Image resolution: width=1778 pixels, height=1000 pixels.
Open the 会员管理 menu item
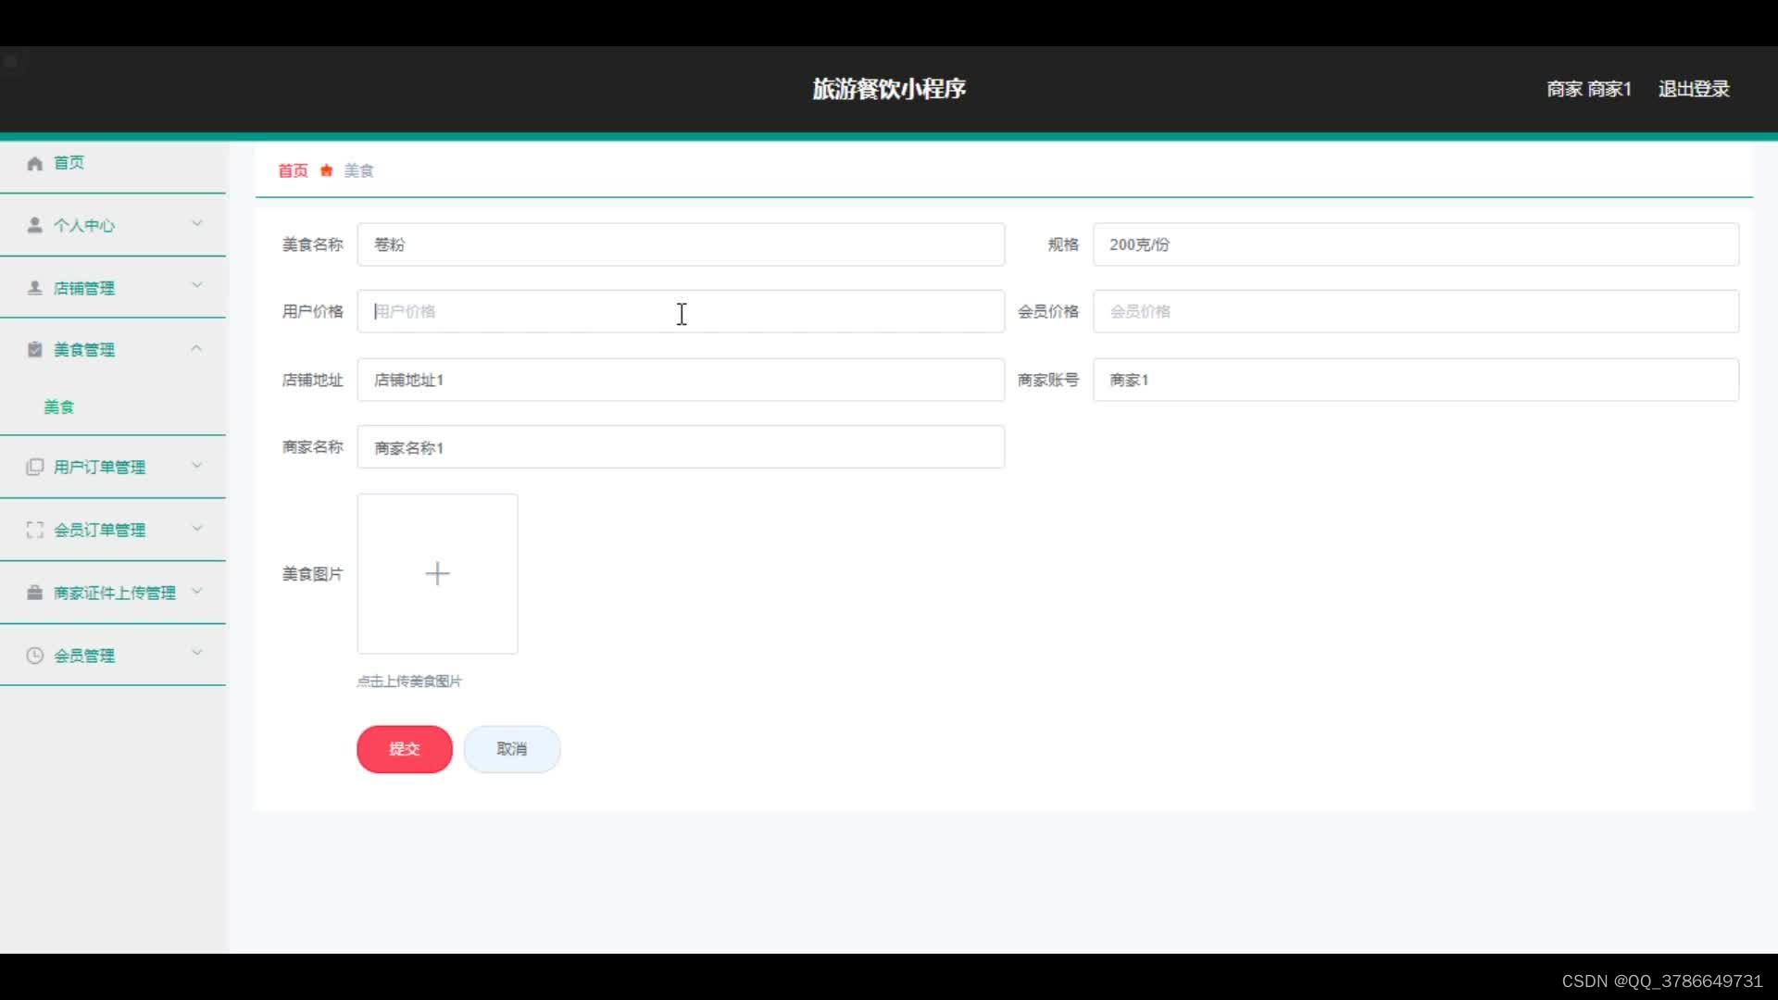coord(113,656)
